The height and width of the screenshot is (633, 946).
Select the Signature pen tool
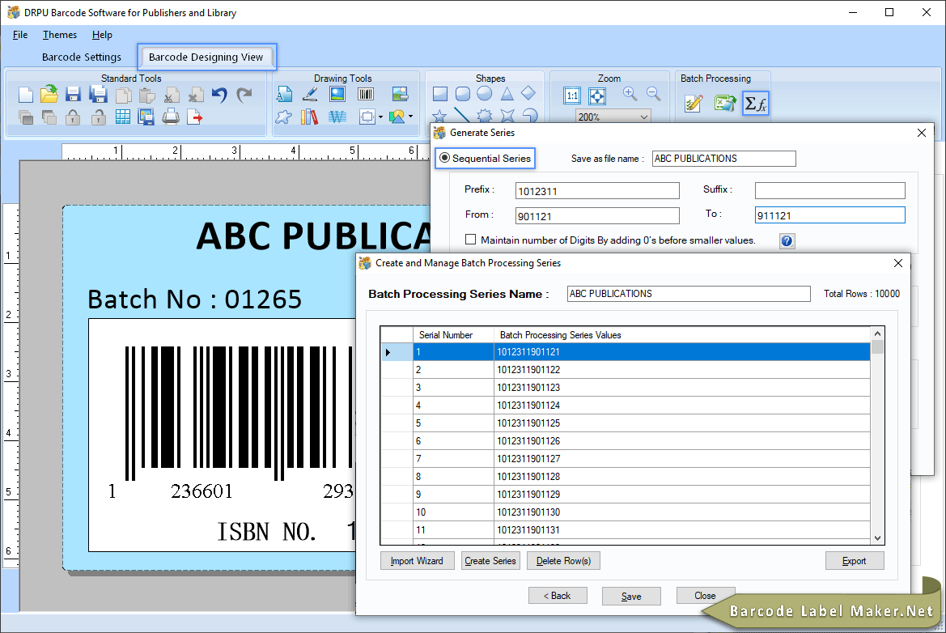pos(310,94)
